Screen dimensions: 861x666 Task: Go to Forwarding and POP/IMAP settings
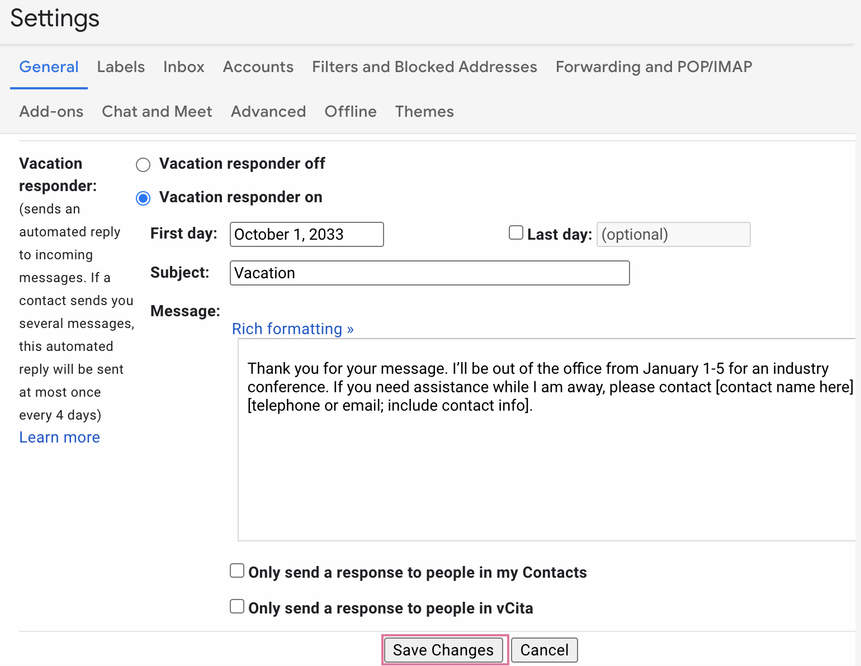(653, 67)
